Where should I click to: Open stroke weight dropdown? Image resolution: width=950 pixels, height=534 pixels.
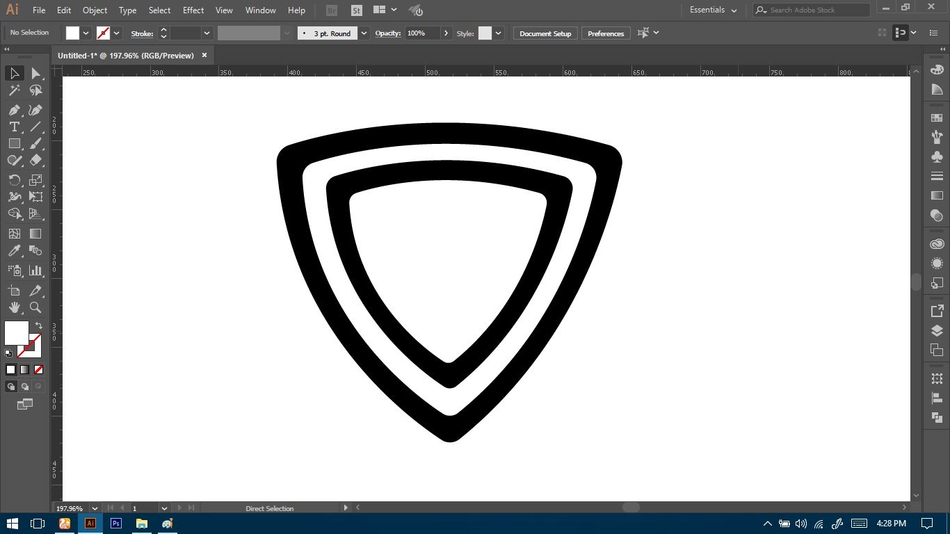tap(207, 33)
